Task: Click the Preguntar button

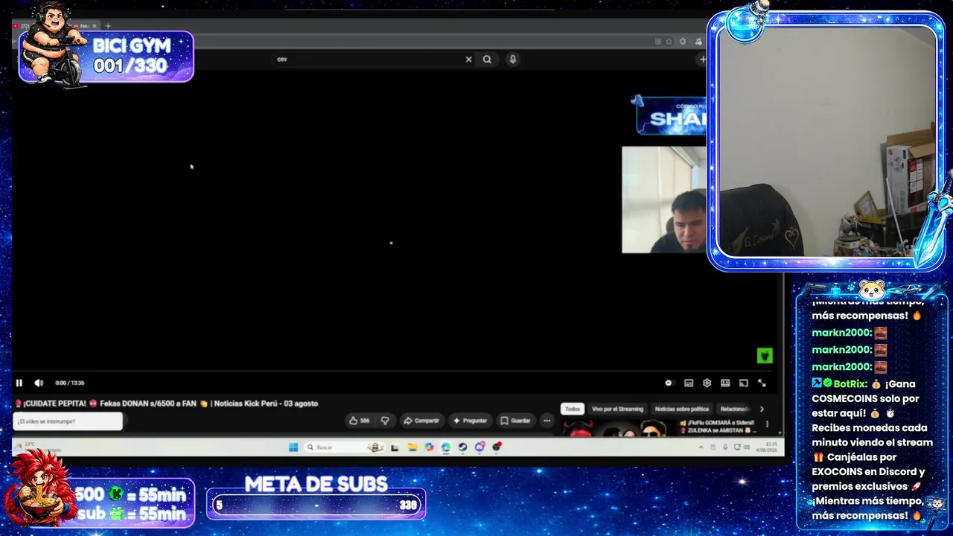Action: click(x=470, y=421)
